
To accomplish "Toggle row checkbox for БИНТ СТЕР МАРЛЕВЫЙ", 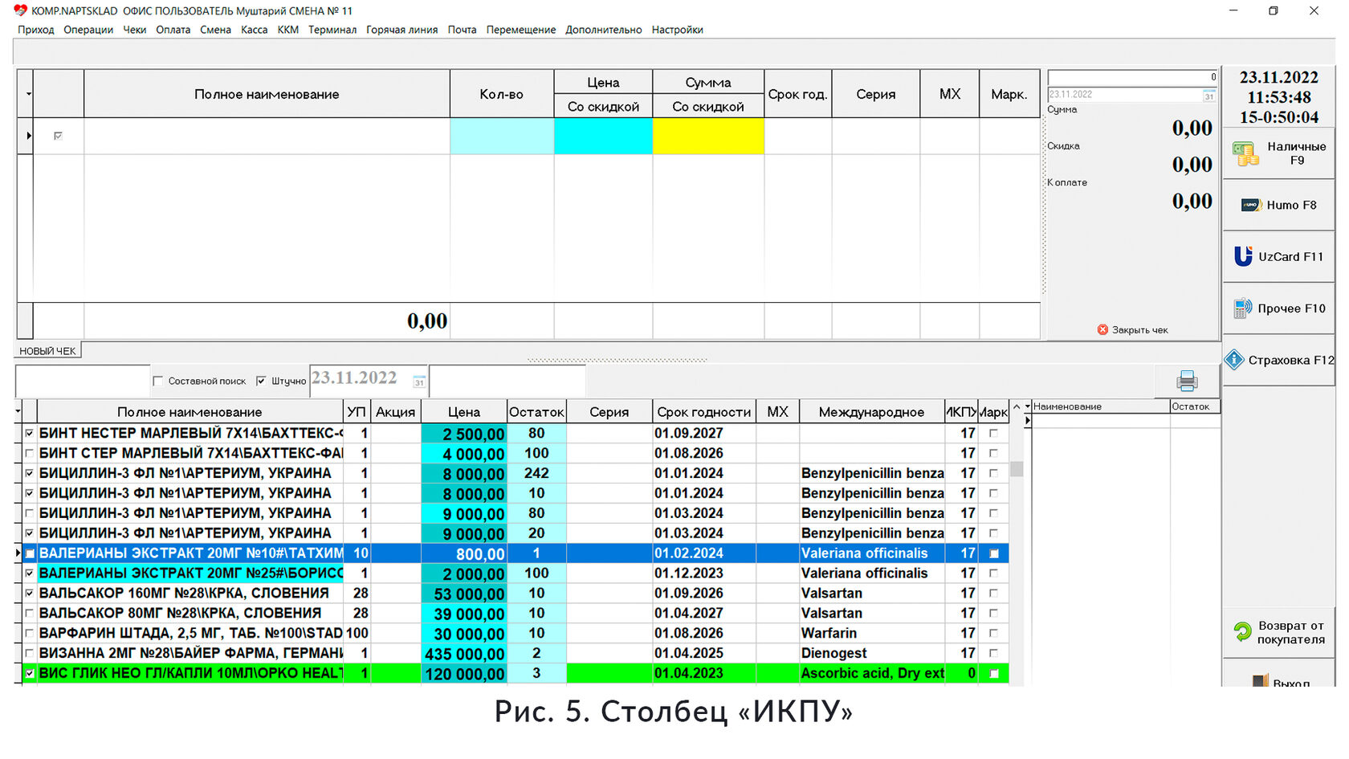I will [x=30, y=454].
